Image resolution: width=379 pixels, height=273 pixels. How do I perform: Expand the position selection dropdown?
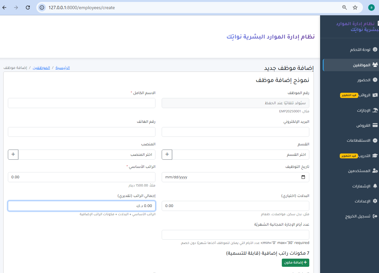(87, 154)
